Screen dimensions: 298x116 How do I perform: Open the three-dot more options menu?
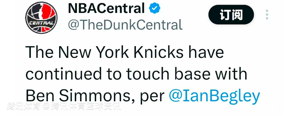pyautogui.click(x=267, y=15)
